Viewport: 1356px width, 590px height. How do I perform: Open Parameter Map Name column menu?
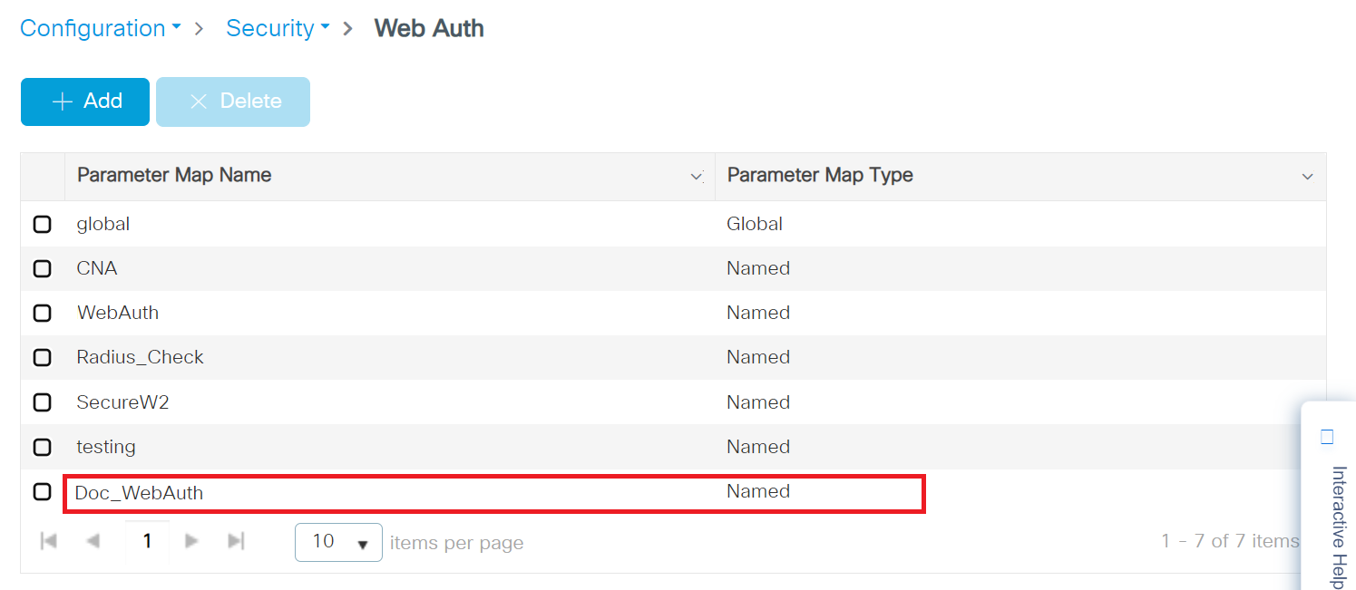(697, 176)
